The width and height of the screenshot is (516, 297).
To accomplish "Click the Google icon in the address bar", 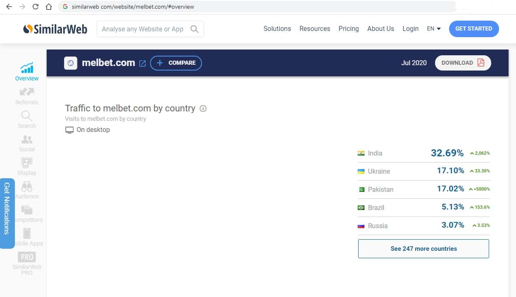I will pyautogui.click(x=65, y=7).
